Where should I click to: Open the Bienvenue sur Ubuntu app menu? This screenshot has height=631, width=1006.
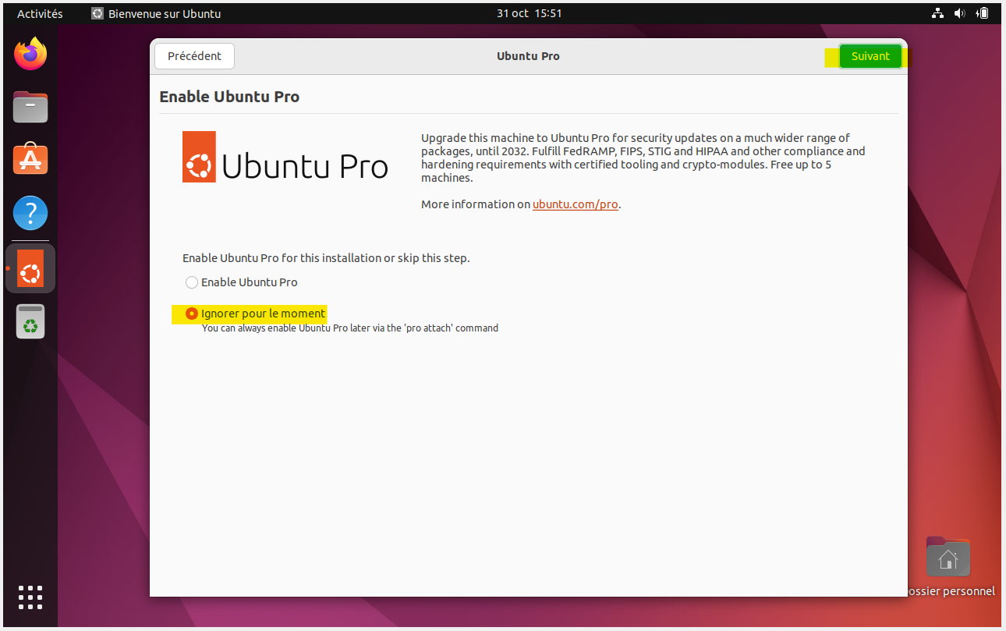point(156,13)
